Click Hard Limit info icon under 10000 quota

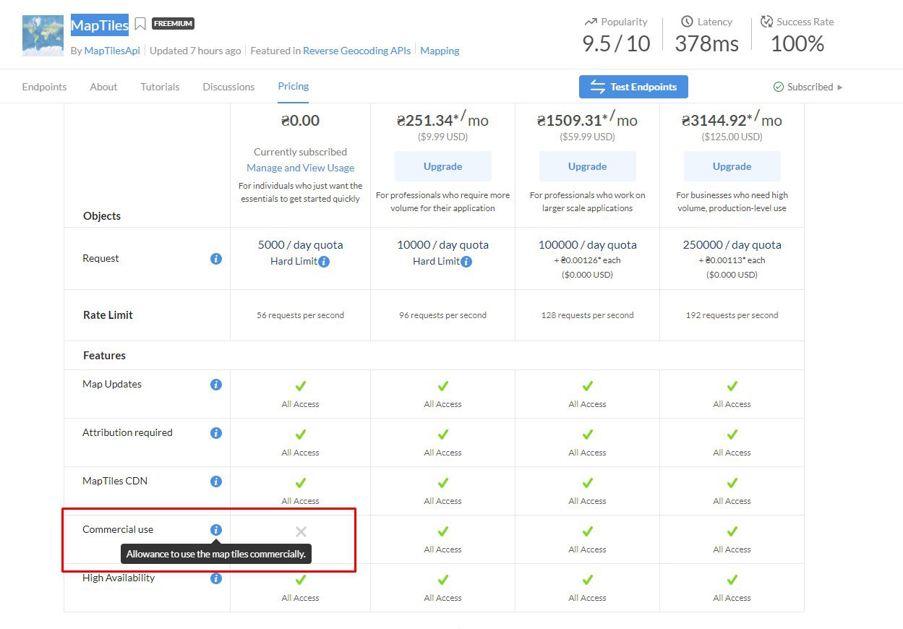(466, 262)
